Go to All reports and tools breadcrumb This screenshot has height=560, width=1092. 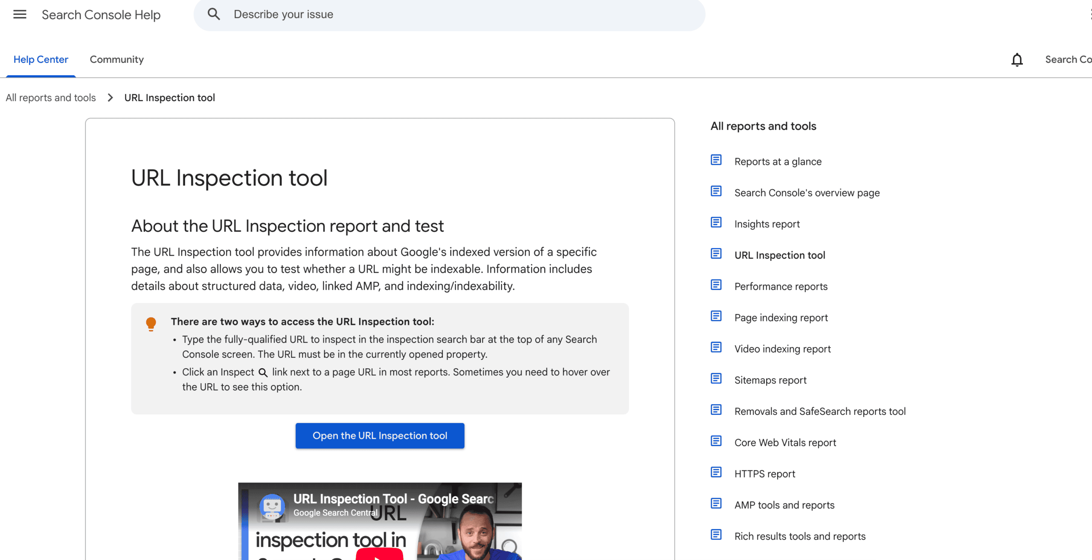(51, 98)
